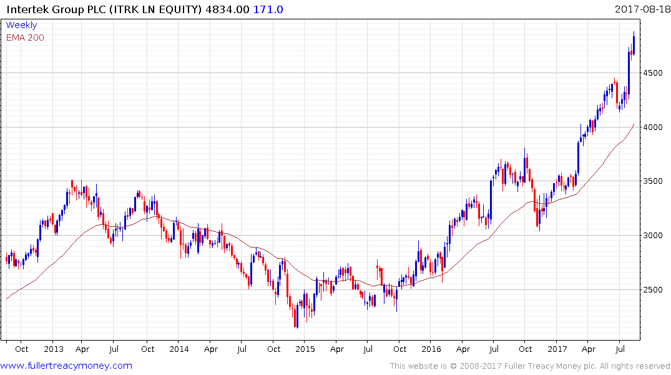This screenshot has width=671, height=375.
Task: Click the 2016 year axis label
Action: click(x=431, y=349)
